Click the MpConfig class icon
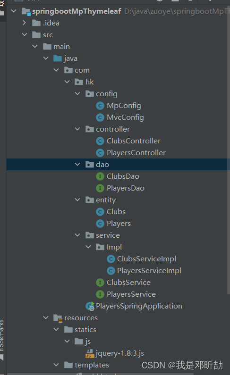Screen dimensions: 230x375 point(100,106)
